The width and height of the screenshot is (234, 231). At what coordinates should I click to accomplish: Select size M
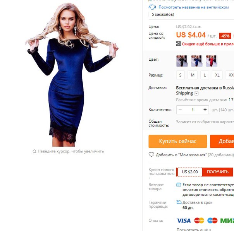point(193,75)
